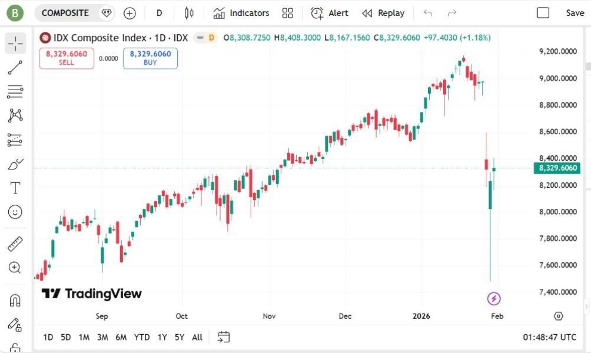Screen dimensions: 591x353
Task: Open the Fibonacci retracement tool
Action: [14, 90]
